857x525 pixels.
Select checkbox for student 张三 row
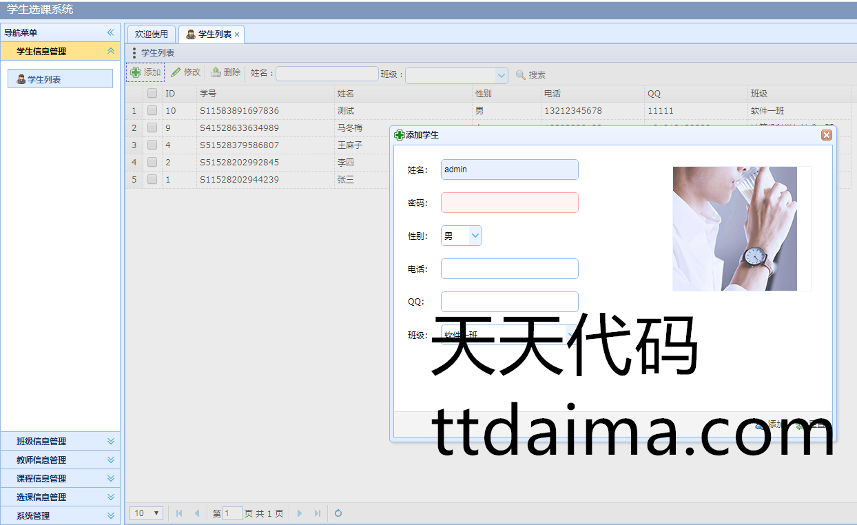click(x=152, y=179)
